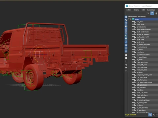Toggle the Display Hidden Objects eye filter icon
The image size is (158, 118).
pos(126,51)
